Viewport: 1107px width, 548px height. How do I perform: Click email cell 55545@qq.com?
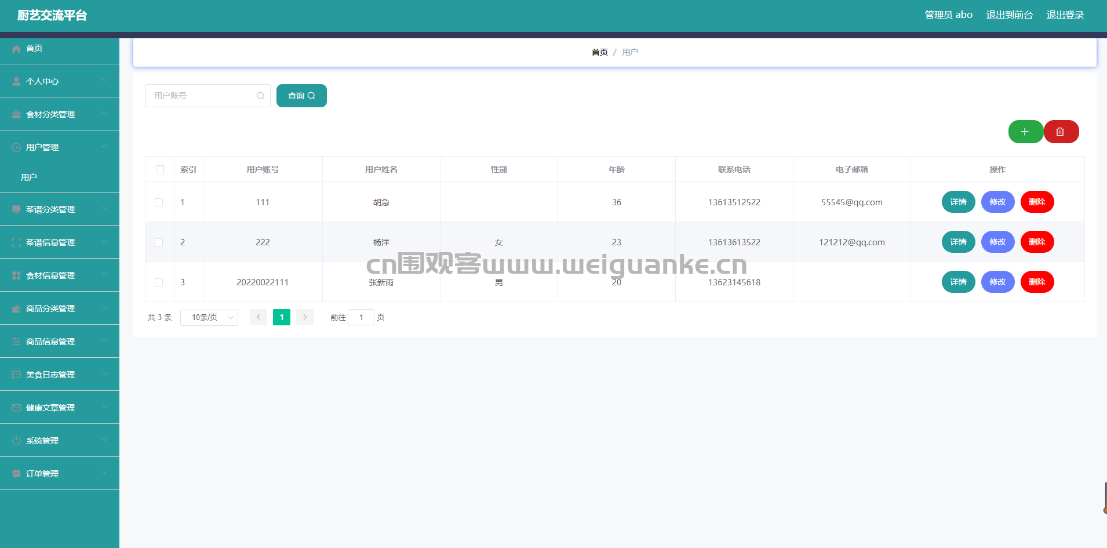[x=851, y=202]
